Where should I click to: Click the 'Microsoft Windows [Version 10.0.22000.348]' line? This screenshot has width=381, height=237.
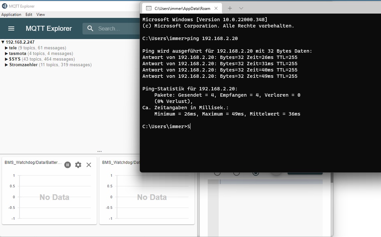tap(205, 20)
